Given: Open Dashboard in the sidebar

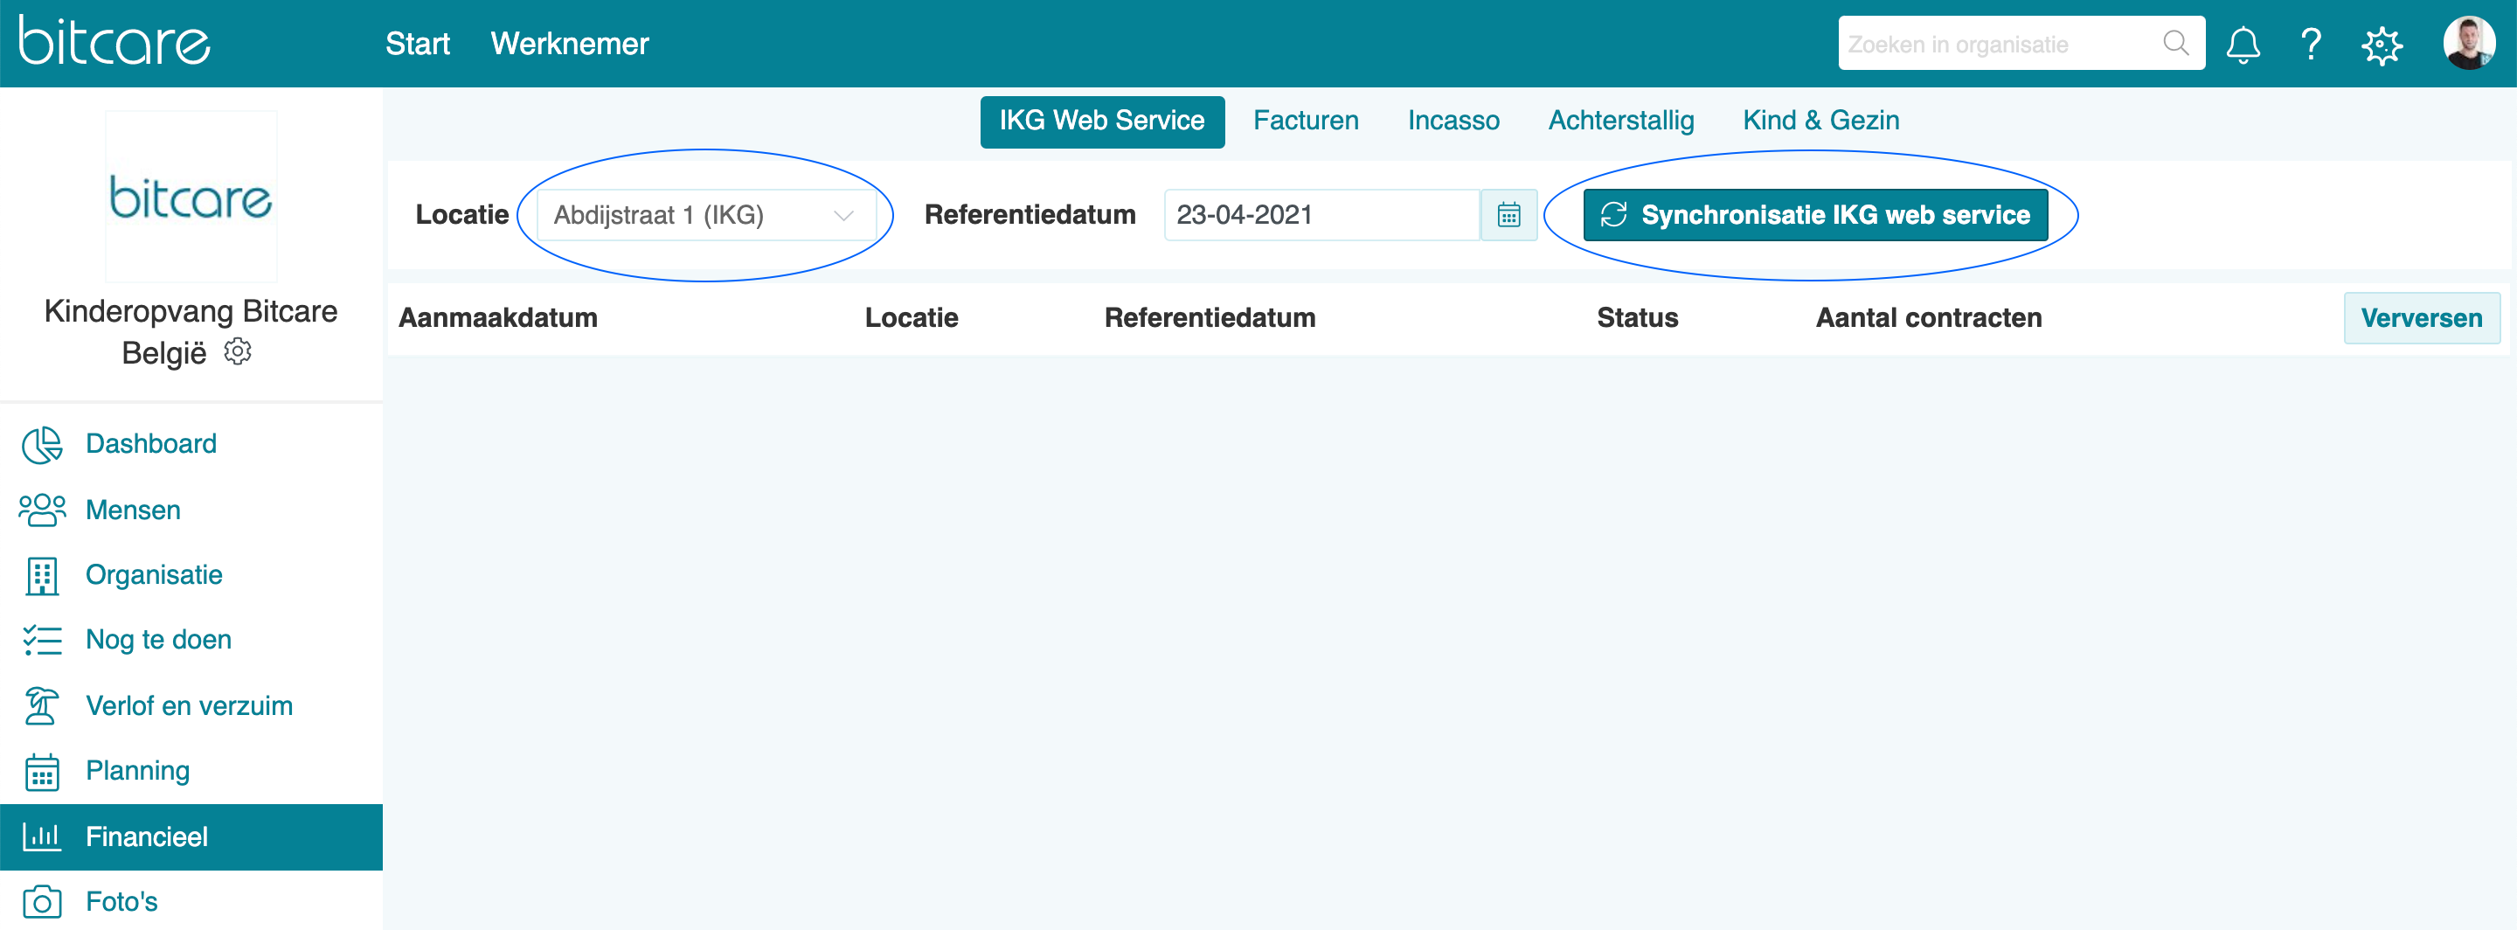Looking at the screenshot, I should [150, 445].
